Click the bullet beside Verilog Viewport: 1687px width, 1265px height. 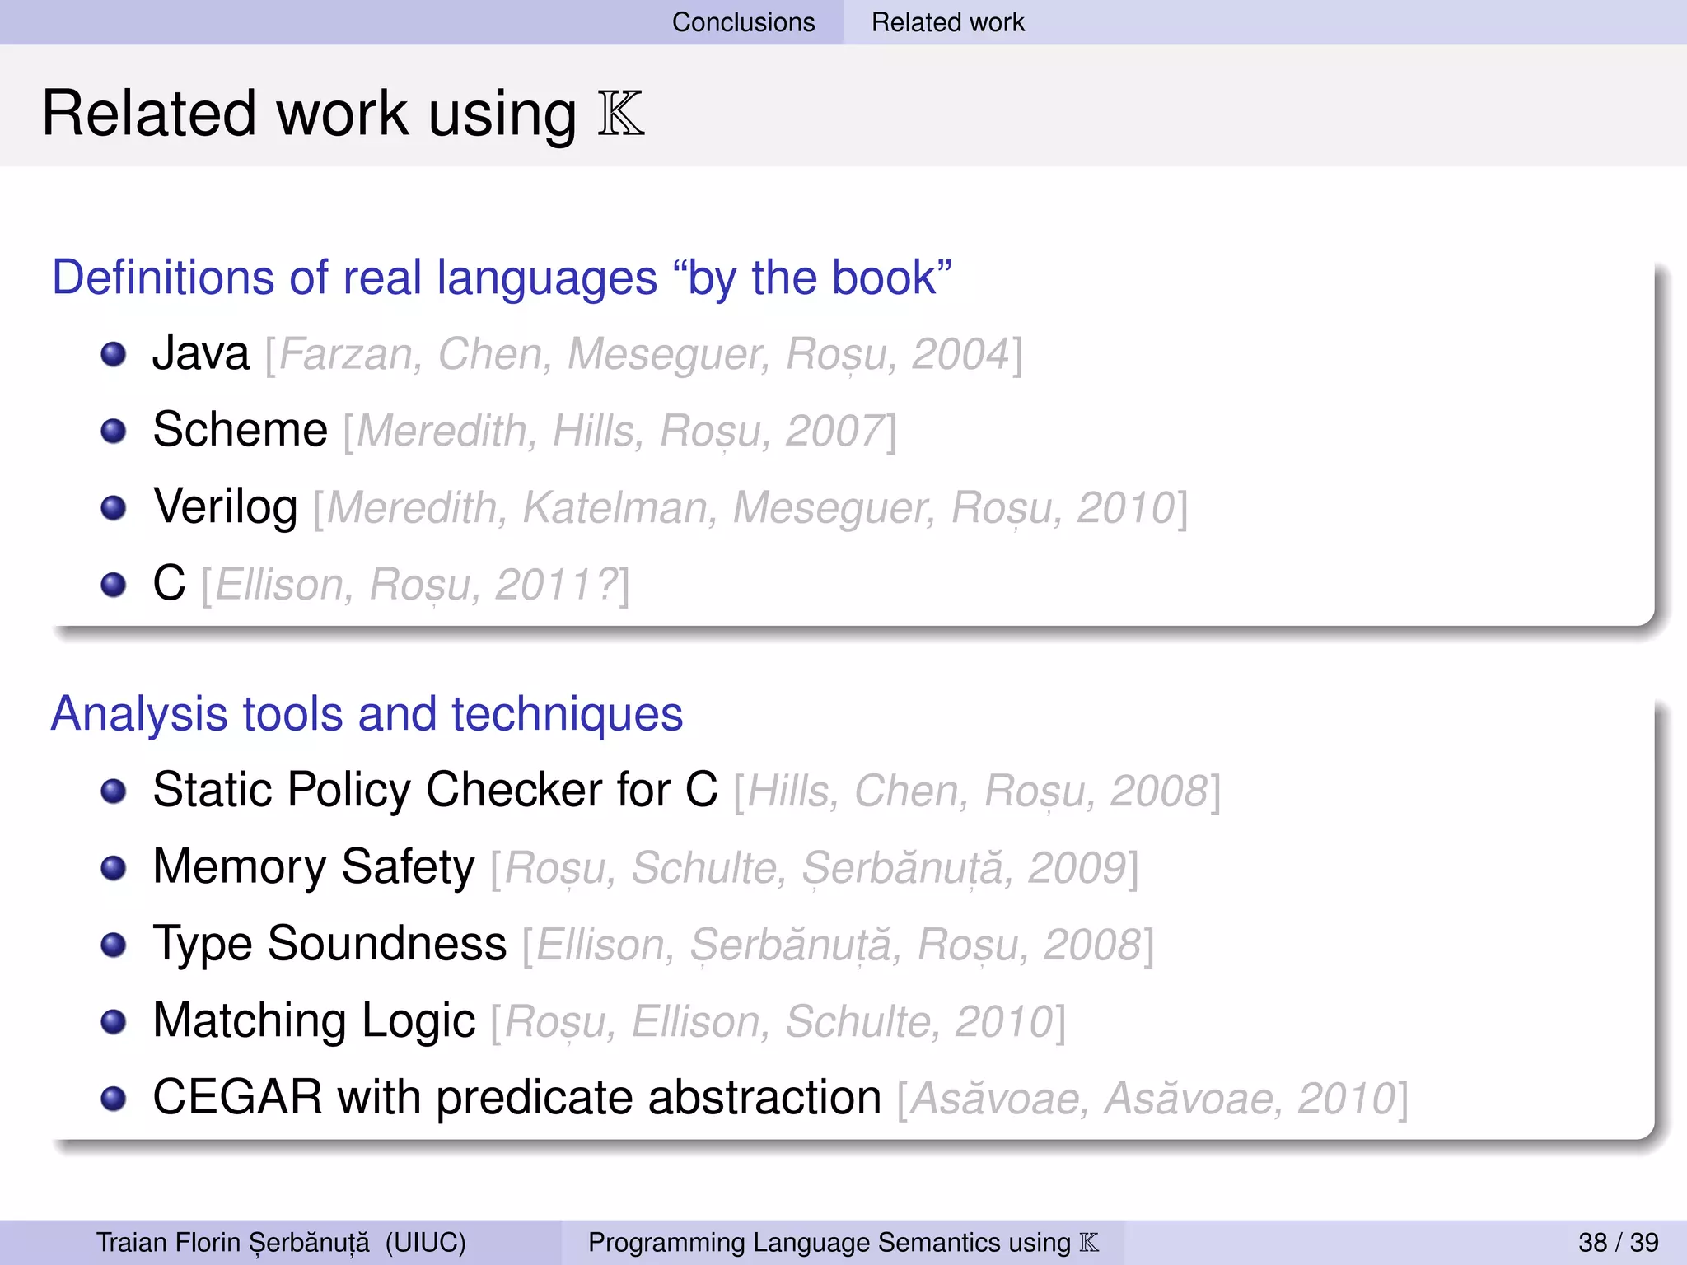(114, 508)
